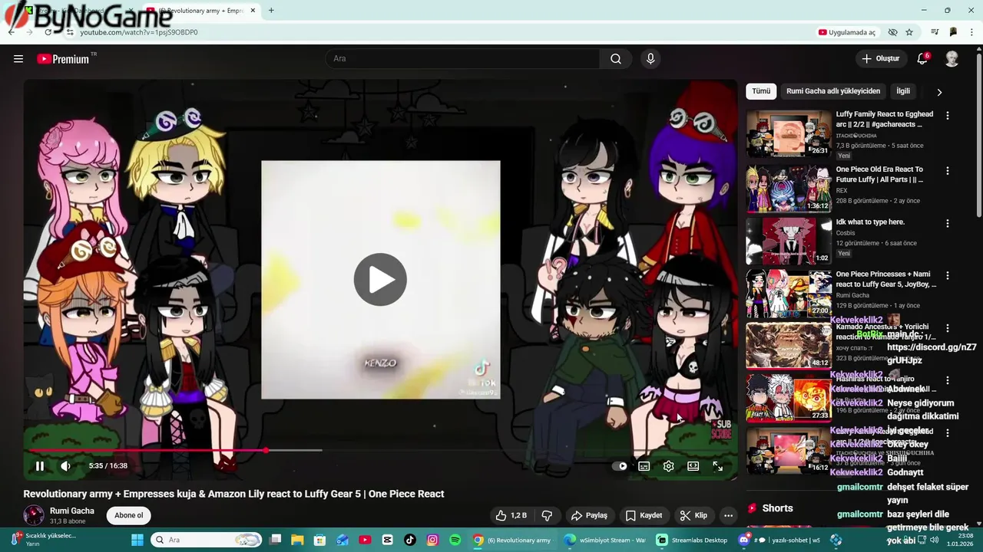Open the YouTube hamburger guide menu
Image resolution: width=983 pixels, height=552 pixels.
tap(18, 58)
